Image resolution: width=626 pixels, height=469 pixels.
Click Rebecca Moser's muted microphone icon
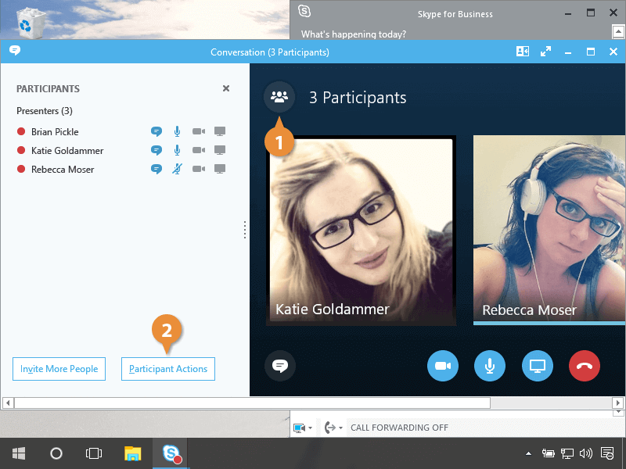coord(178,169)
